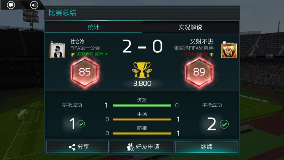
Task: Tap the 89 rating hexagon badge
Action: pyautogui.click(x=199, y=72)
